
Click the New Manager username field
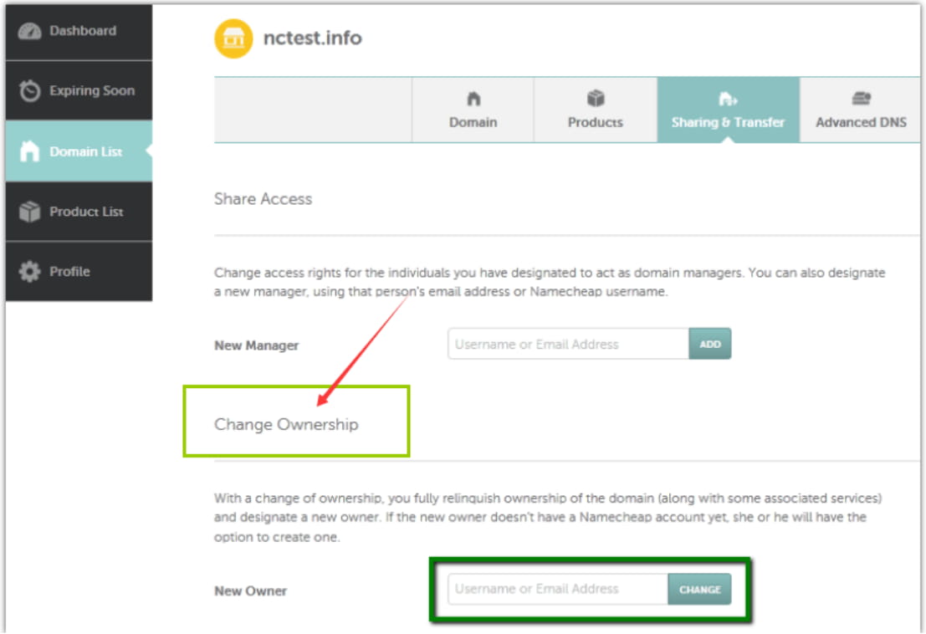click(569, 343)
